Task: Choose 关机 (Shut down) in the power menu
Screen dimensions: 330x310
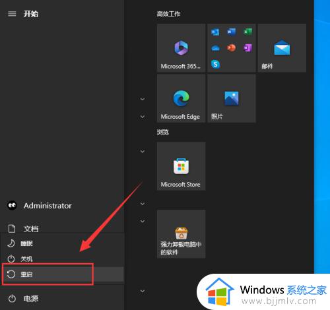Action: click(63, 259)
